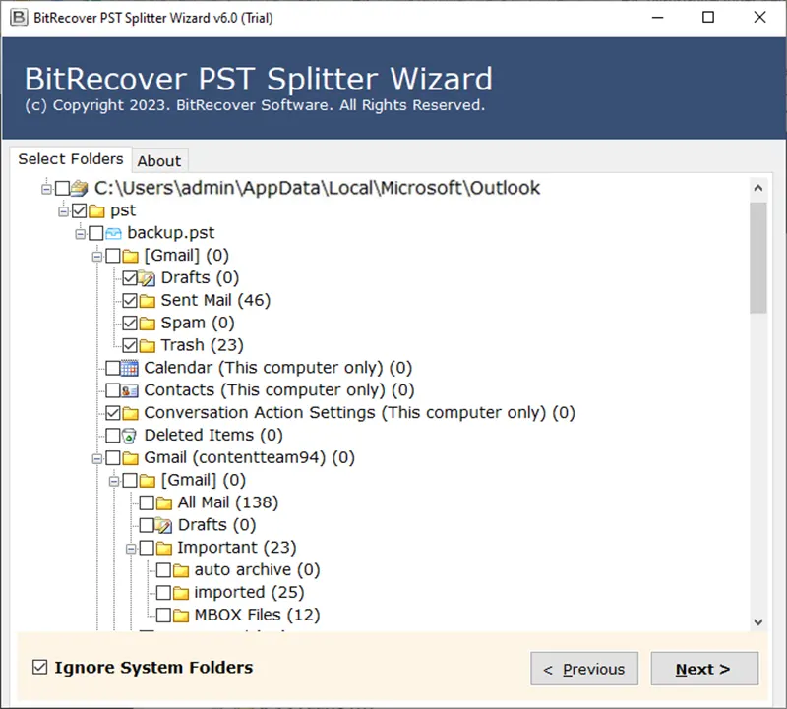
Task: Collapse the Gmail (contentteam94) node
Action: coord(97,458)
